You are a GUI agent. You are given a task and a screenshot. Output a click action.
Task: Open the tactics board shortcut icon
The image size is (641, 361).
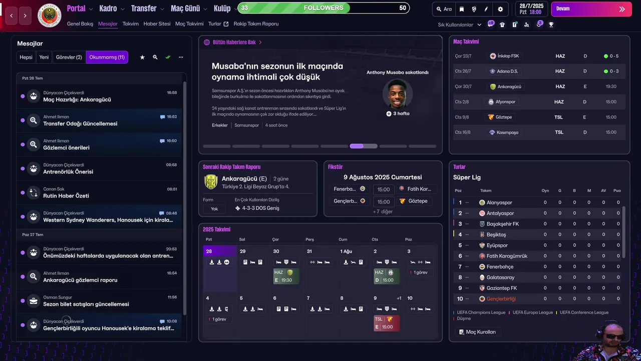514,25
